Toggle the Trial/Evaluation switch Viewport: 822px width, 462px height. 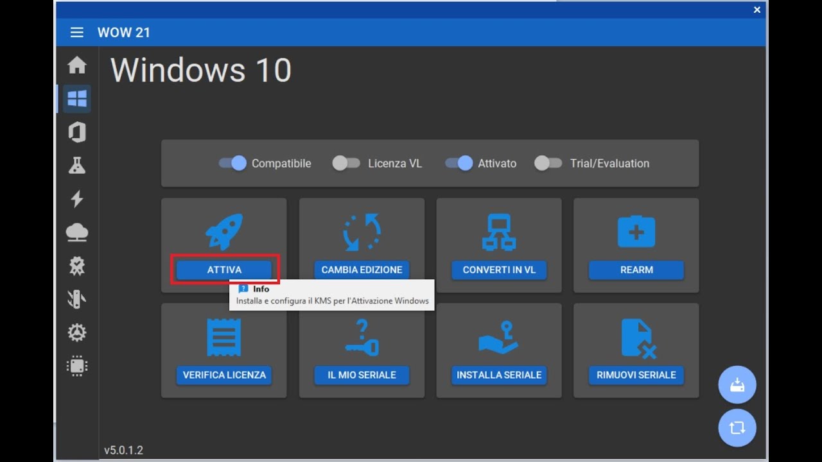[x=548, y=163]
